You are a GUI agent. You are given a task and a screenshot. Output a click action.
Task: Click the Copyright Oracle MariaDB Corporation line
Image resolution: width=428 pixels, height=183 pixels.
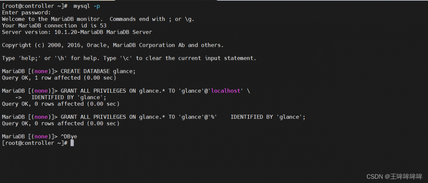[113, 45]
